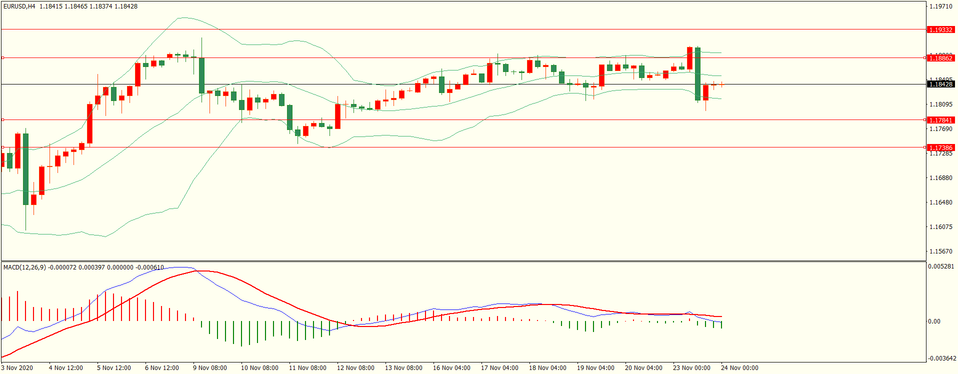
Task: Click the -0.003642 MACD scale value
Action: (x=942, y=358)
